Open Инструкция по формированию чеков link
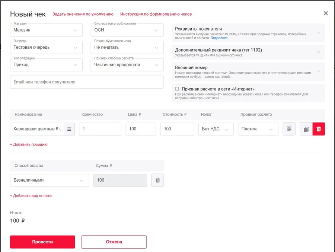This screenshot has width=335, height=252. click(x=156, y=14)
